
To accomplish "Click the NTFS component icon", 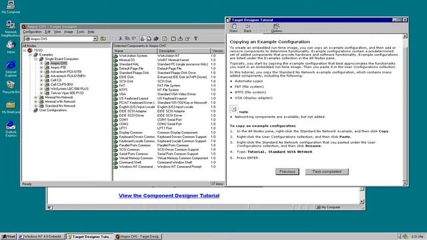I will coord(115,90).
